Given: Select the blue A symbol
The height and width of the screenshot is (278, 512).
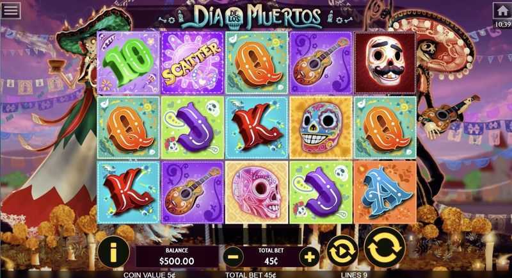Looking at the screenshot, I should tap(385, 192).
